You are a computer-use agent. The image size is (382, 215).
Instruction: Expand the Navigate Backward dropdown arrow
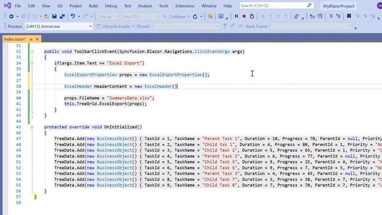[x=17, y=17]
